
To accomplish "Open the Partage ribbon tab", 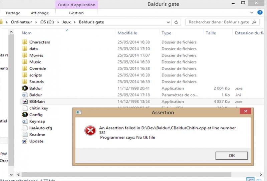I will coord(13,13).
